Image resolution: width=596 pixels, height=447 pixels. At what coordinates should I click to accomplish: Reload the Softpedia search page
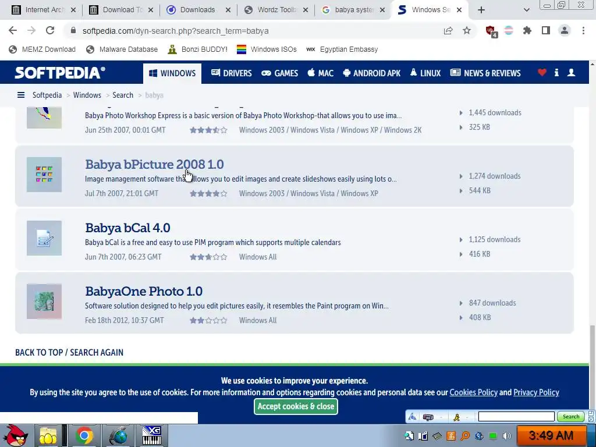pos(50,31)
